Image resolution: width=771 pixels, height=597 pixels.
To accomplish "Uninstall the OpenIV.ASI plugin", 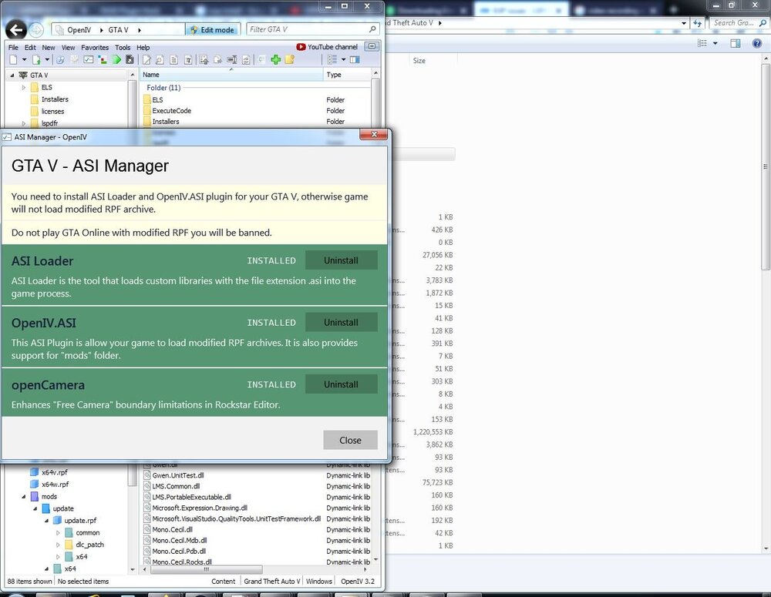I will (342, 322).
